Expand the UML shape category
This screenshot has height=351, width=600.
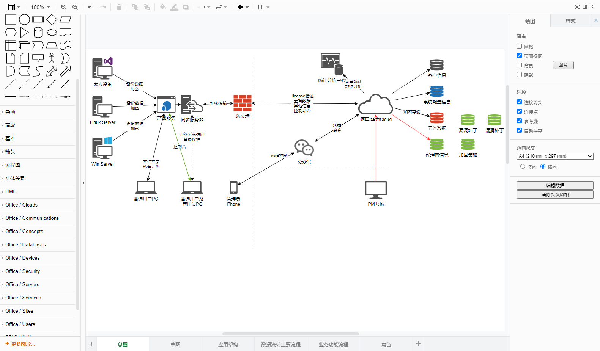38,191
